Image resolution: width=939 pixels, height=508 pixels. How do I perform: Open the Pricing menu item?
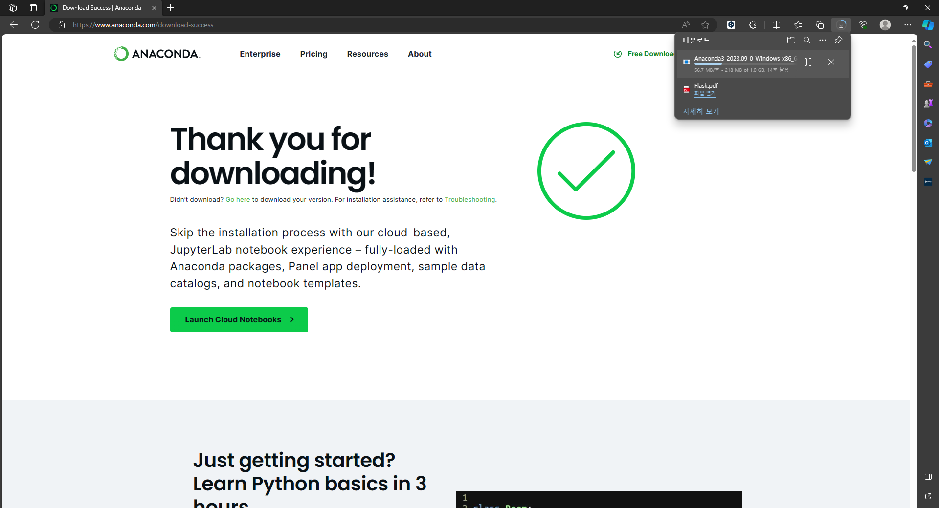tap(314, 54)
